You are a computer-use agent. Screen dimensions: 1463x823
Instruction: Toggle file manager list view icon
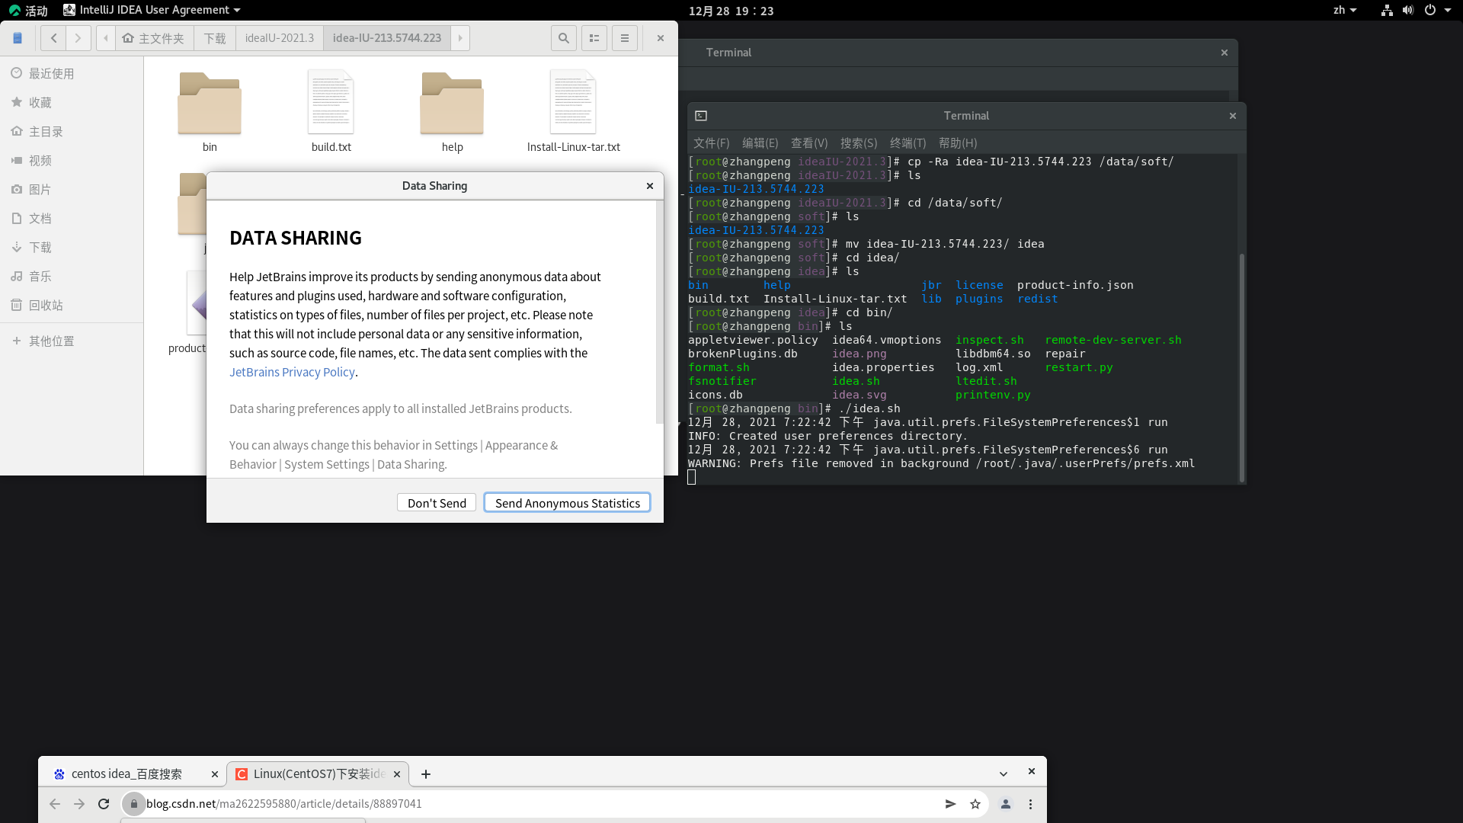click(x=594, y=38)
